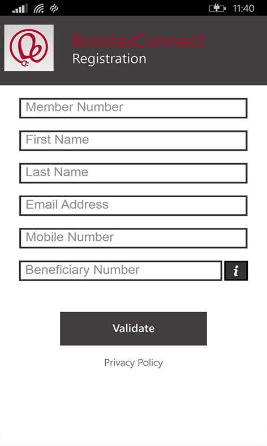Open the Privacy Policy link
The width and height of the screenshot is (267, 446).
[x=133, y=363]
